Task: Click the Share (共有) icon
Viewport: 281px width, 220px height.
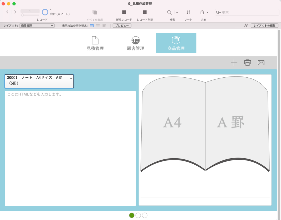Action: tap(202, 12)
